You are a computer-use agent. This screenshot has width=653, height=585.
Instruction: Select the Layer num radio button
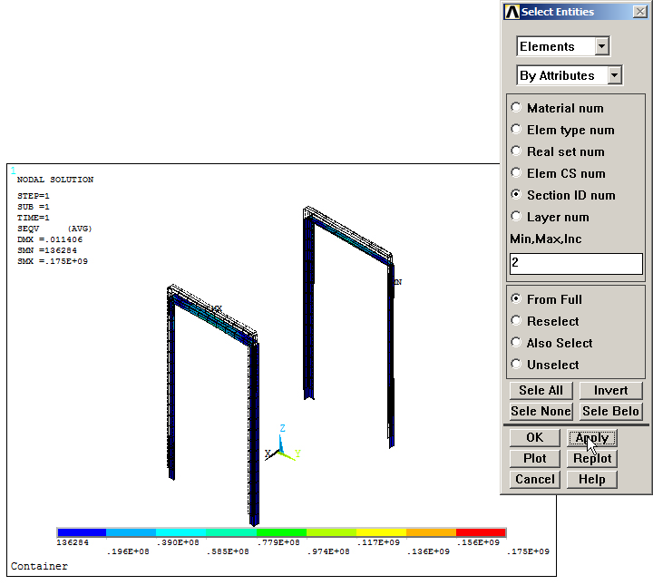(x=517, y=217)
